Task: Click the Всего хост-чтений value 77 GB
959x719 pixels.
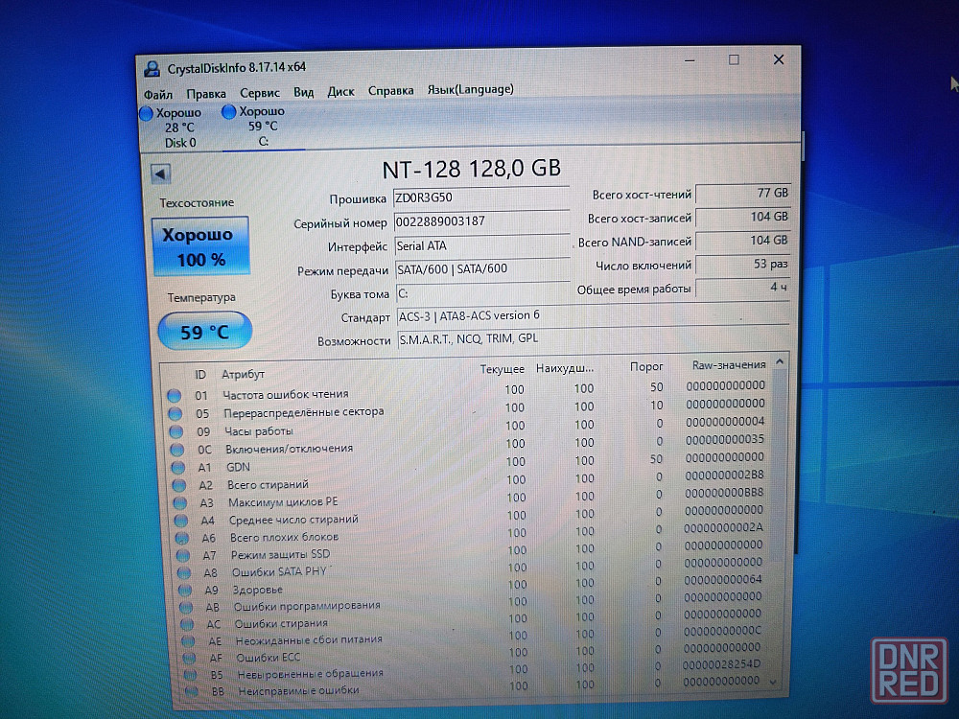Action: pyautogui.click(x=743, y=194)
